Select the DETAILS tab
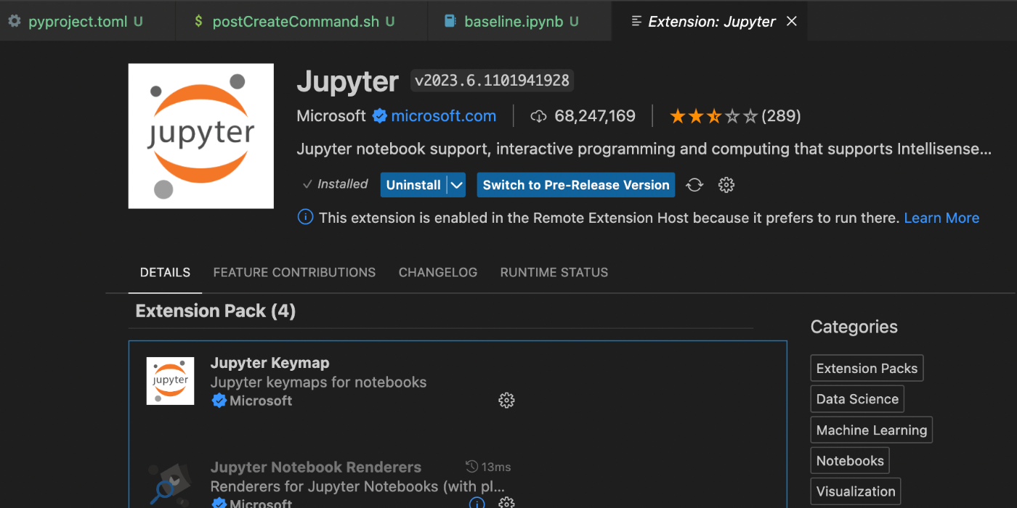Screen dimensions: 1017x508 coord(165,273)
